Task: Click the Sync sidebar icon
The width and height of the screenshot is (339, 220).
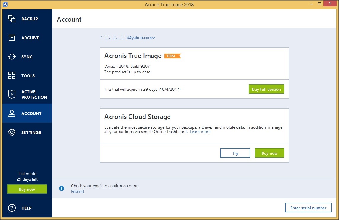Action: (12, 56)
